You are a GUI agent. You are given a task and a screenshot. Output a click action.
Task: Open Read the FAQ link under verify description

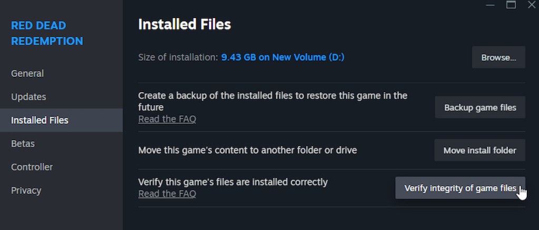coord(167,194)
